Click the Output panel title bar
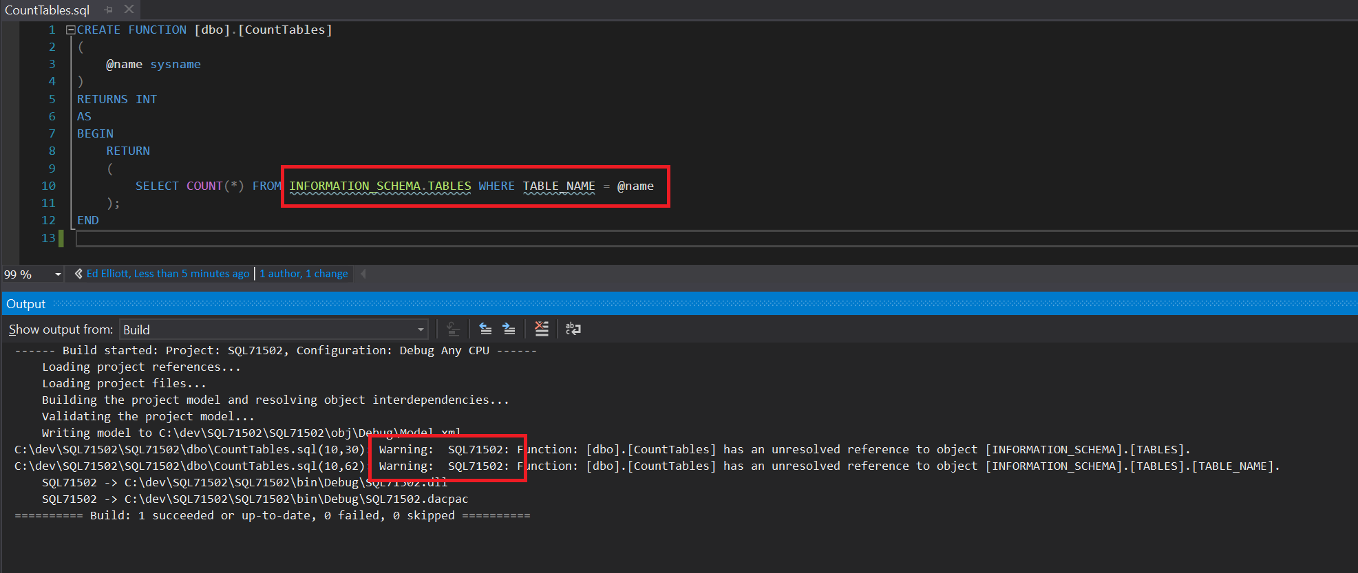This screenshot has height=573, width=1358. (680, 304)
